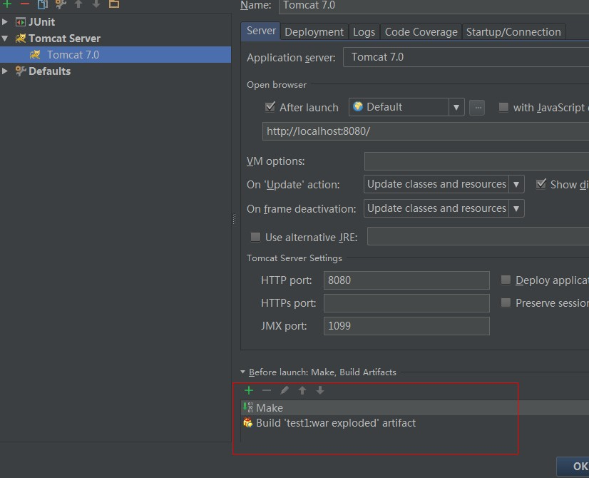Click the Defaults wrench icon in tree

pyautogui.click(x=20, y=71)
